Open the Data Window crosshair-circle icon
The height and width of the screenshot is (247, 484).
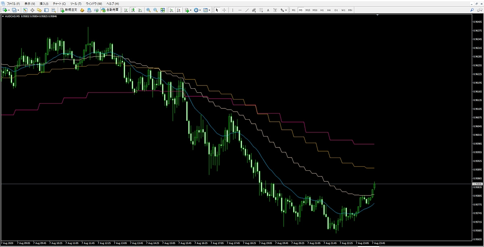click(32, 10)
